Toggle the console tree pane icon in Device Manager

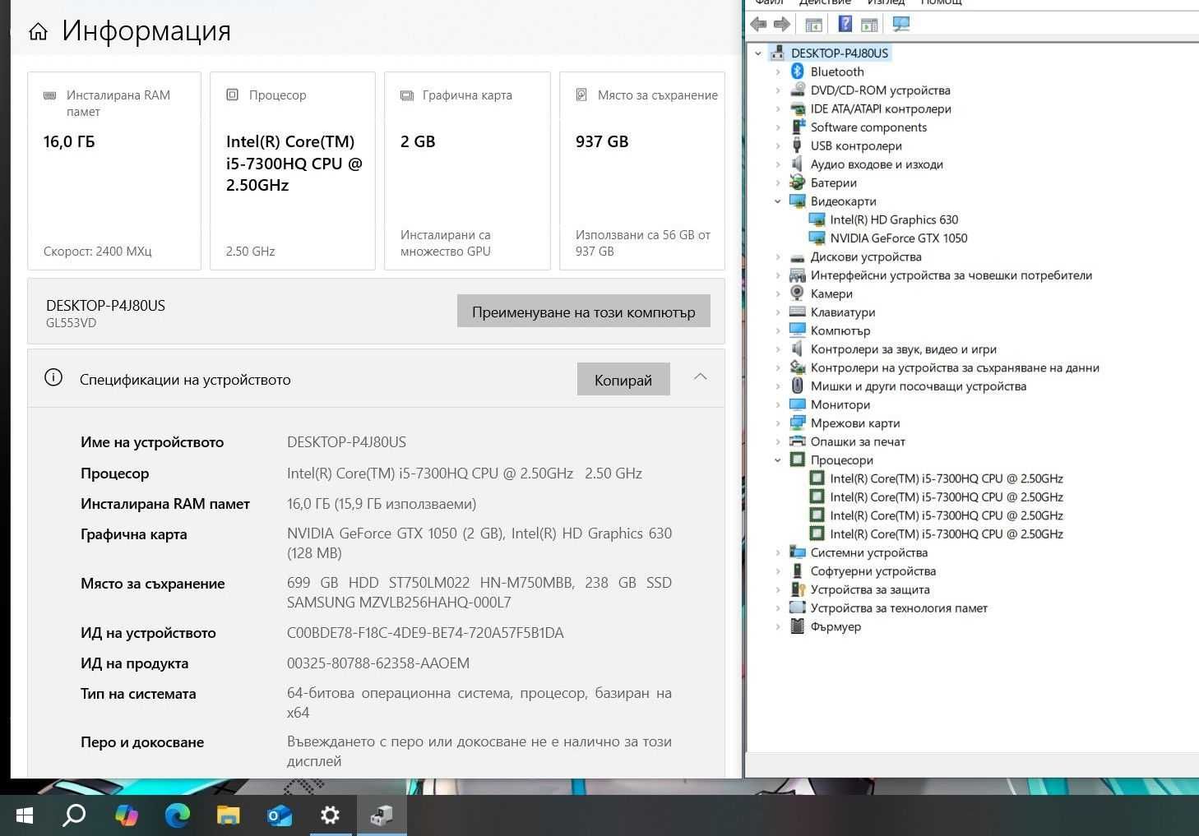click(813, 25)
